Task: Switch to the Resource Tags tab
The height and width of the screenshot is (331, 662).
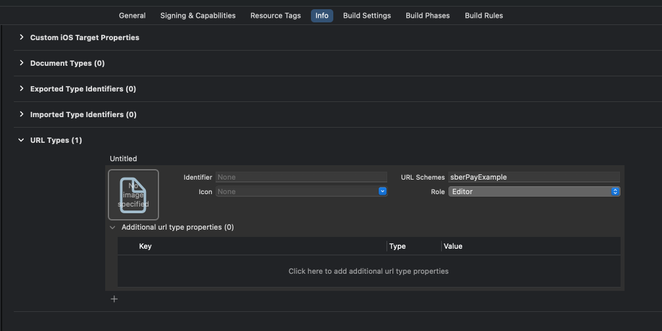Action: point(275,16)
